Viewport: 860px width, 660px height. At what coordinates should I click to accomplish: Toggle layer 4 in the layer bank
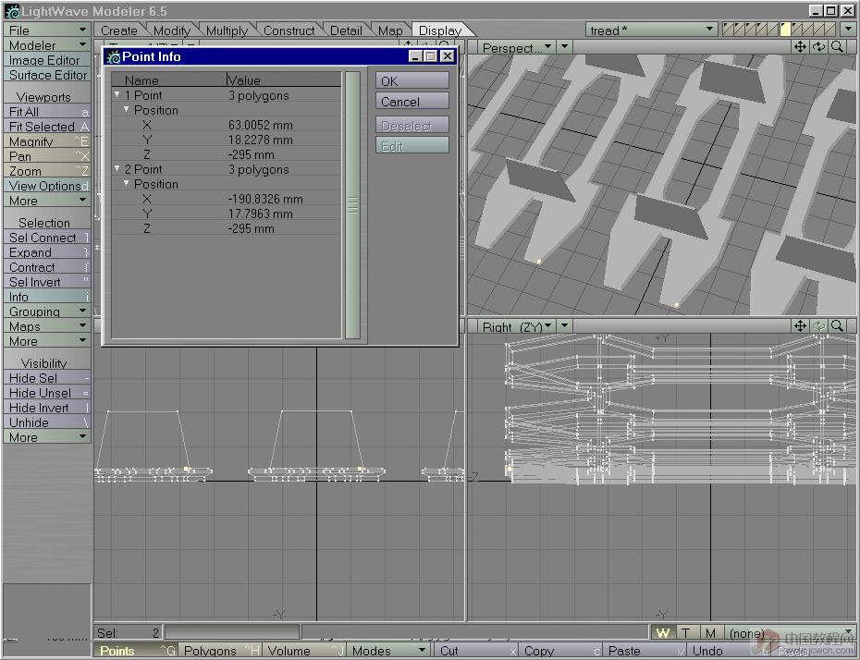[x=762, y=30]
